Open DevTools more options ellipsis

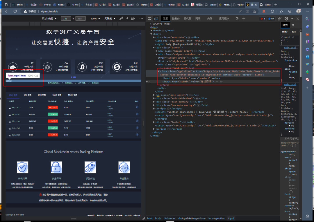292,19
